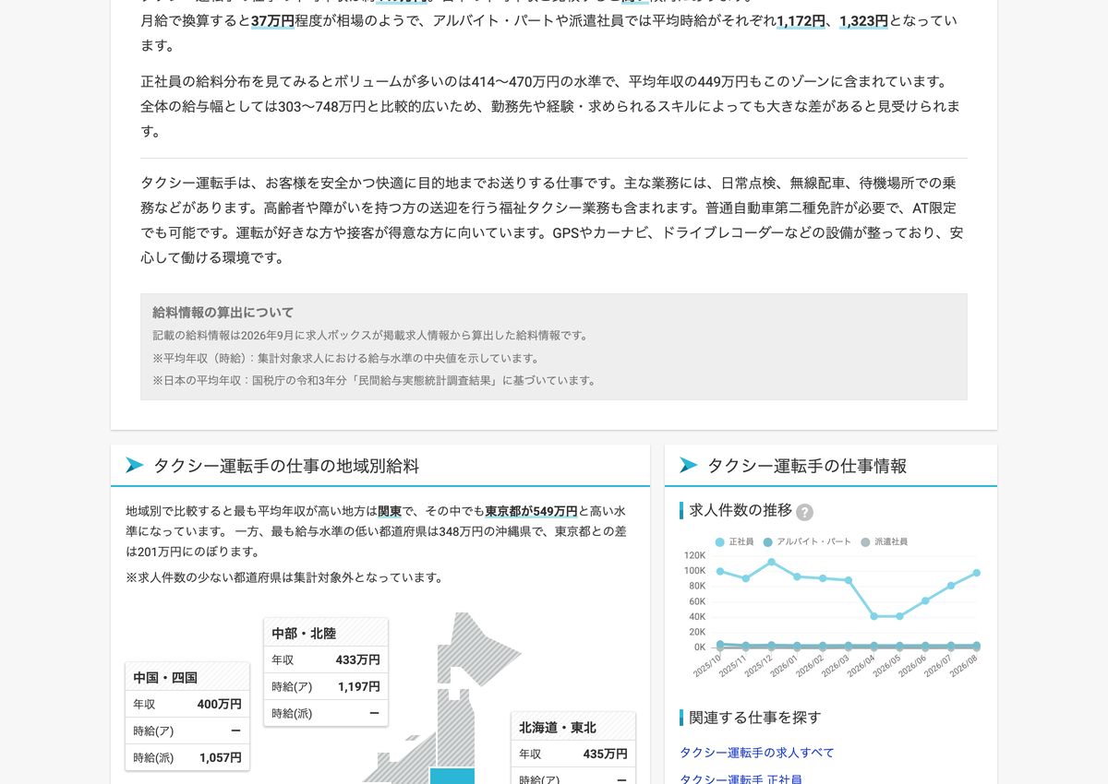Click the underlined 37万円 text
The image size is (1108, 784).
[272, 20]
